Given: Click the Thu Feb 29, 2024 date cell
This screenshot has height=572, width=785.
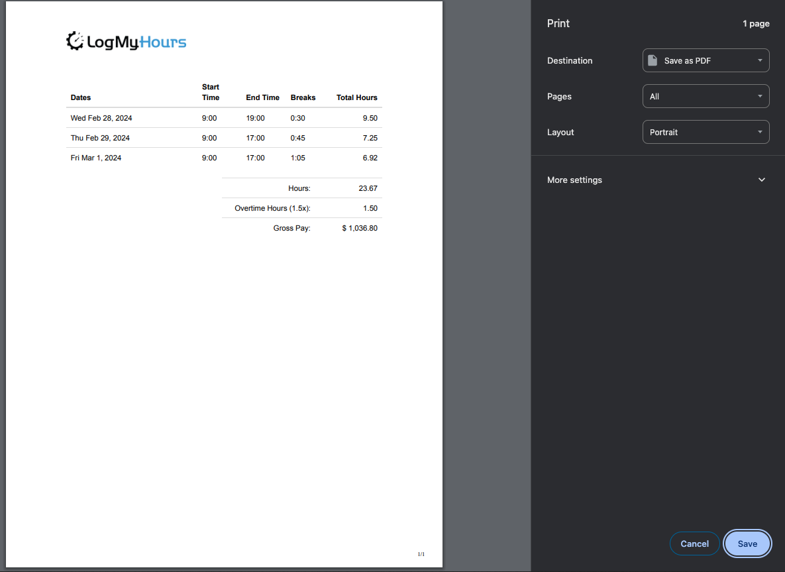Looking at the screenshot, I should point(100,138).
